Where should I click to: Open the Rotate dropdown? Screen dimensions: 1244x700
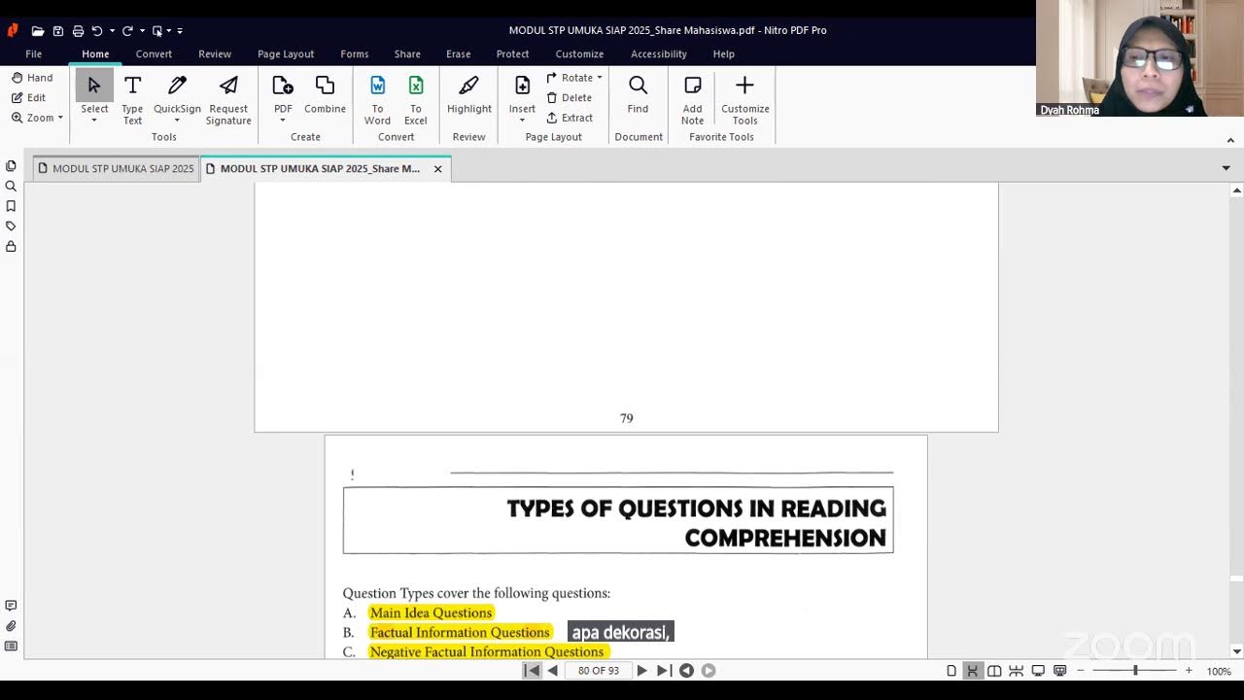(600, 78)
